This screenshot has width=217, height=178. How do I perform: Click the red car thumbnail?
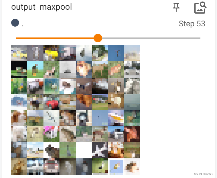52,102
